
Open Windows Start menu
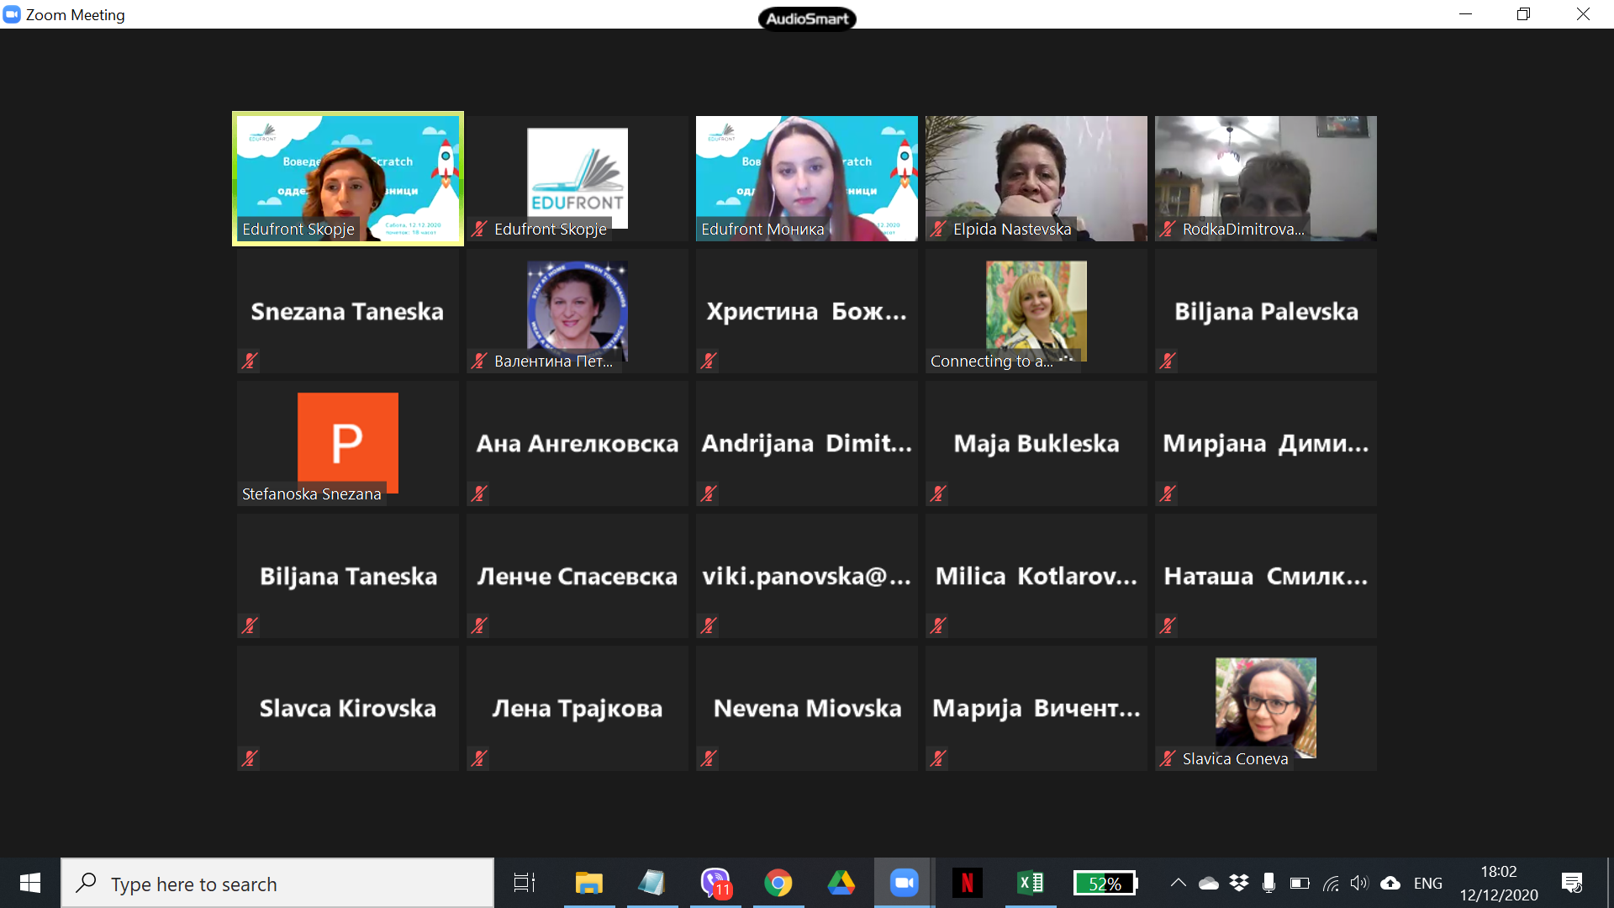tap(30, 883)
